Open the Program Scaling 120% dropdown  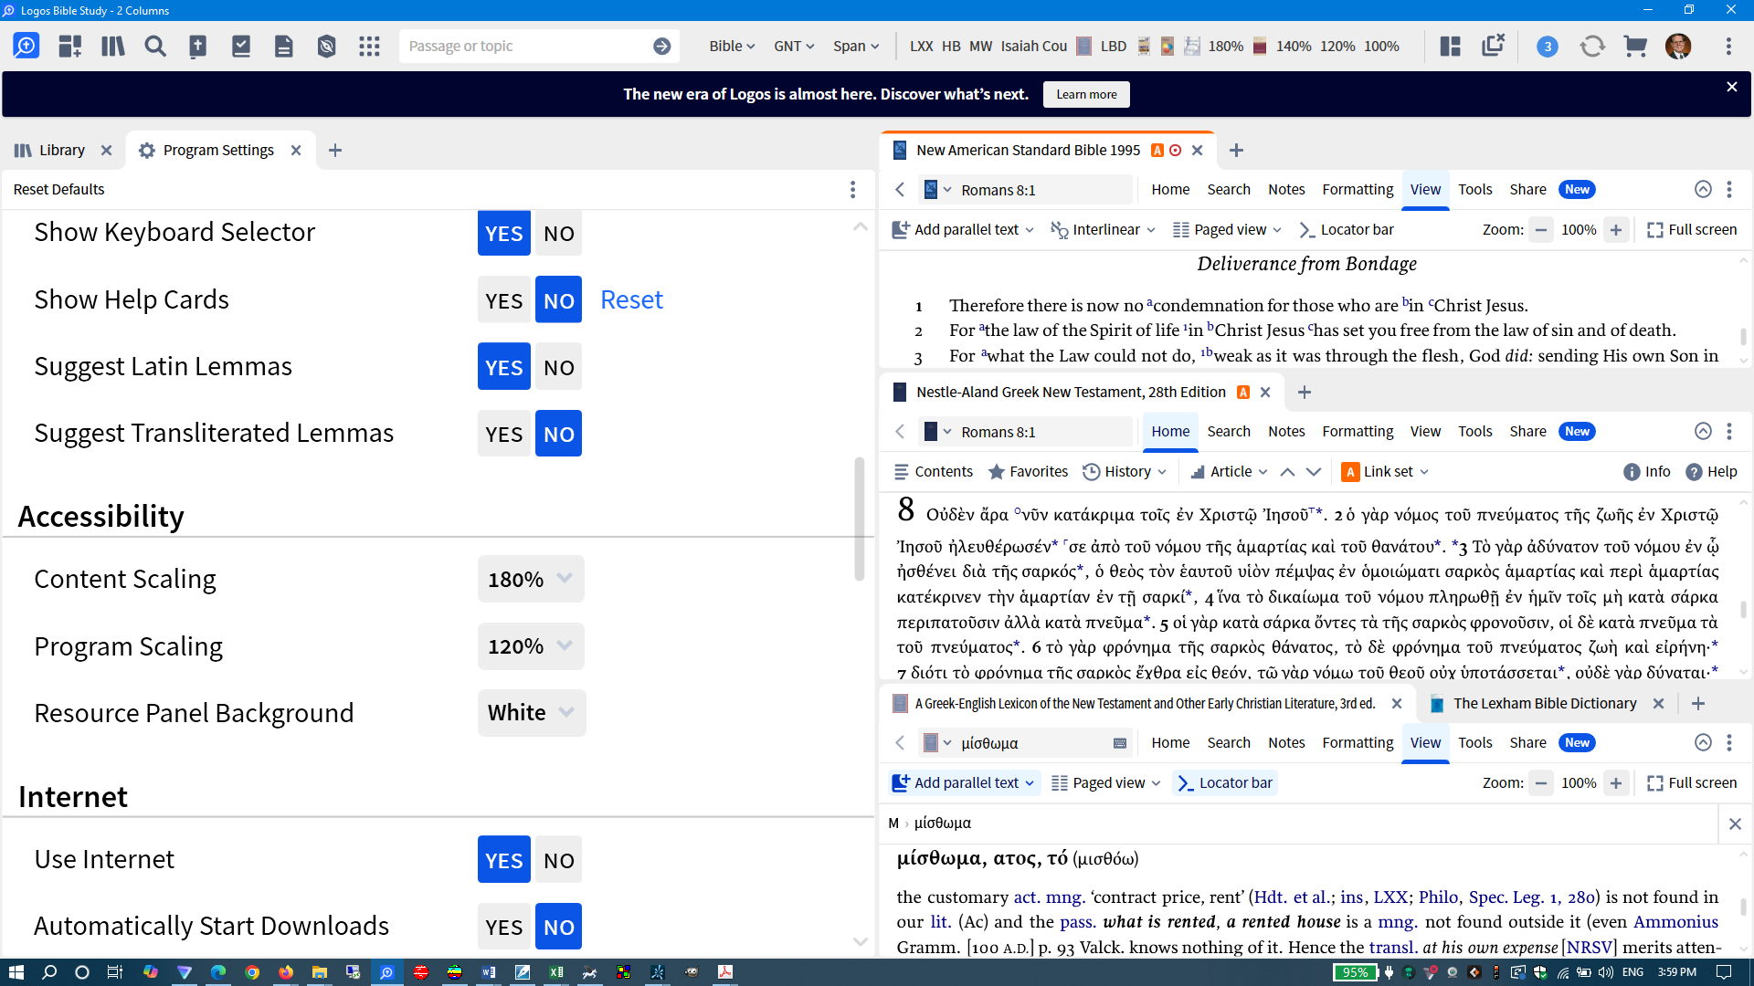(x=531, y=646)
